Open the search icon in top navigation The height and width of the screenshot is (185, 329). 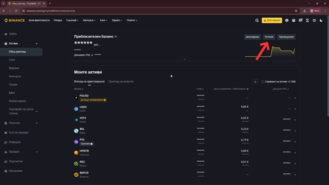(257, 20)
